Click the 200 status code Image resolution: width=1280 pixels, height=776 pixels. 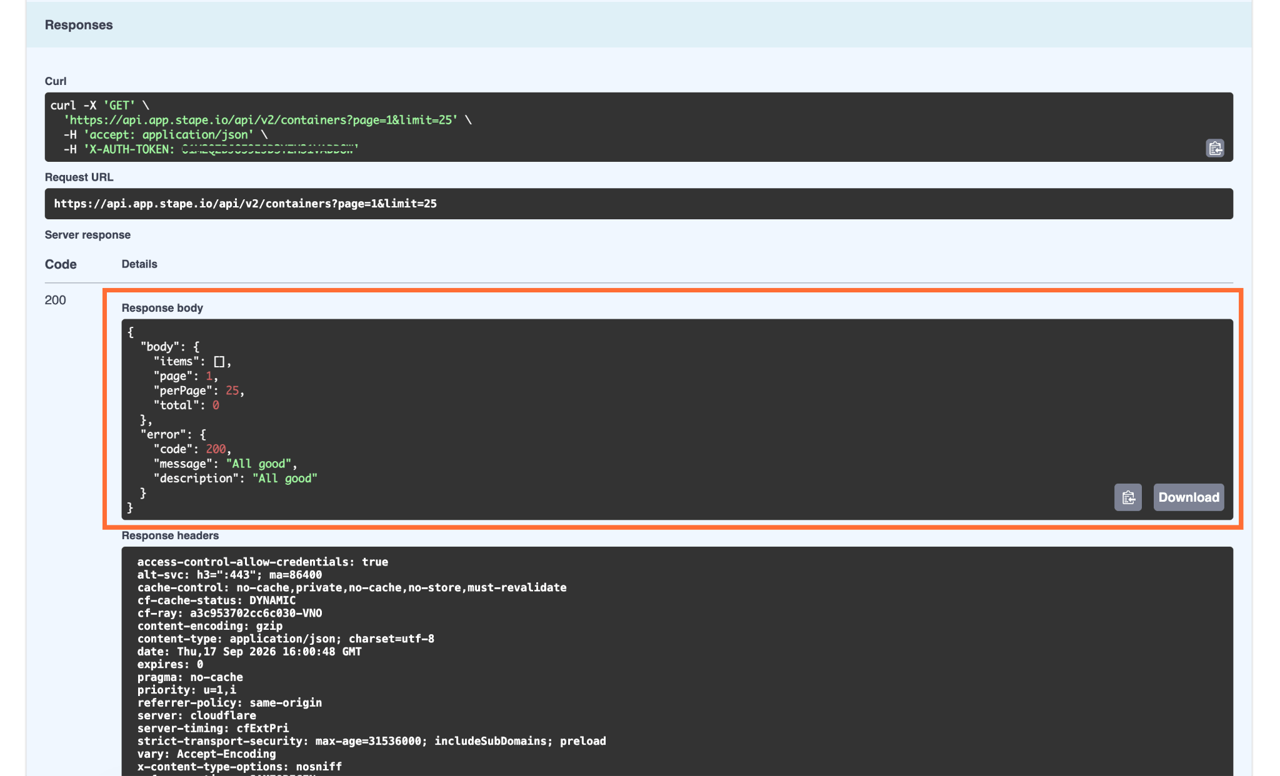click(55, 300)
